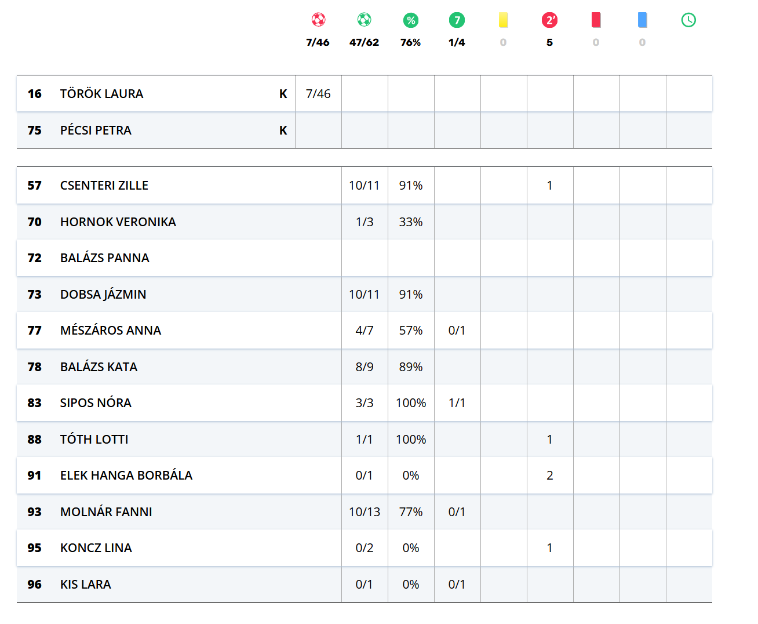Click DOBSA JÁZMIN's 10/11 goals cell

pos(364,295)
